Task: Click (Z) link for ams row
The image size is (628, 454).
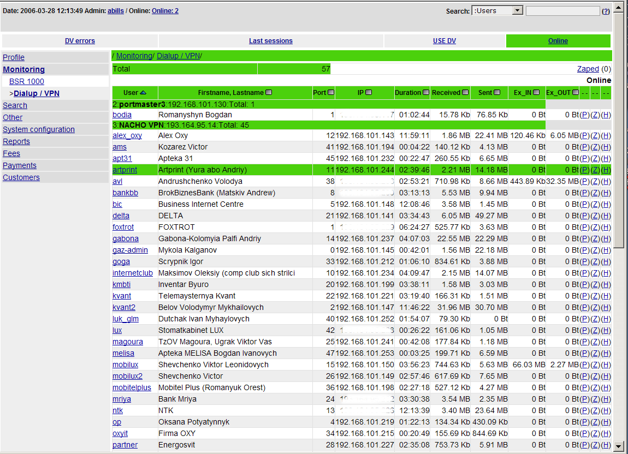Action: [x=595, y=147]
